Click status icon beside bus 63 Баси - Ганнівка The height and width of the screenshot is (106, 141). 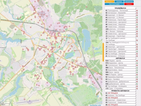pyautogui.click(x=137, y=79)
